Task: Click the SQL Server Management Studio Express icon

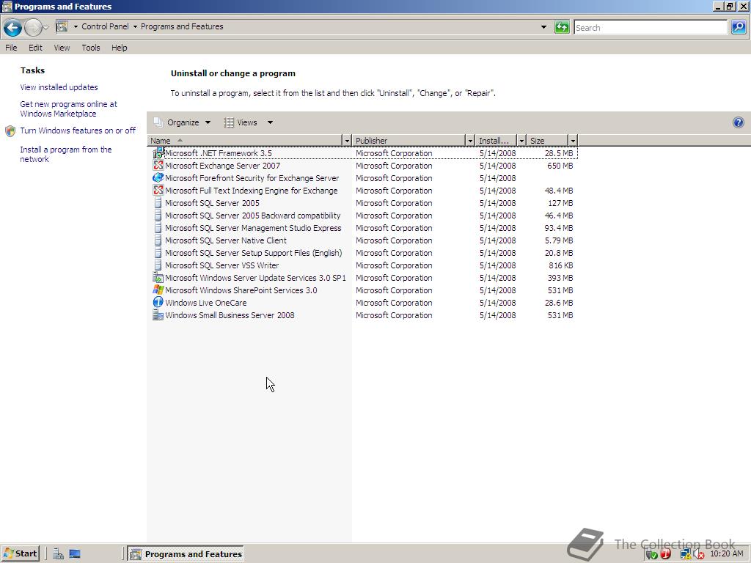Action: coord(158,228)
